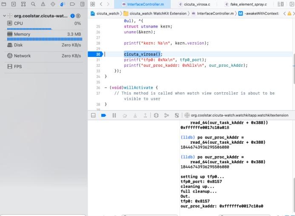
Task: Hide the debug area
Action: (x=94, y=115)
